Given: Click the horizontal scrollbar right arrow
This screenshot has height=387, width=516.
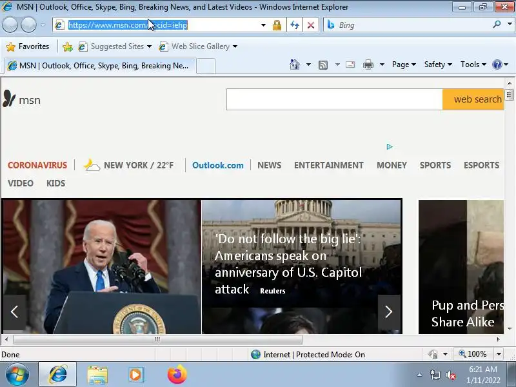Looking at the screenshot, I should point(498,339).
